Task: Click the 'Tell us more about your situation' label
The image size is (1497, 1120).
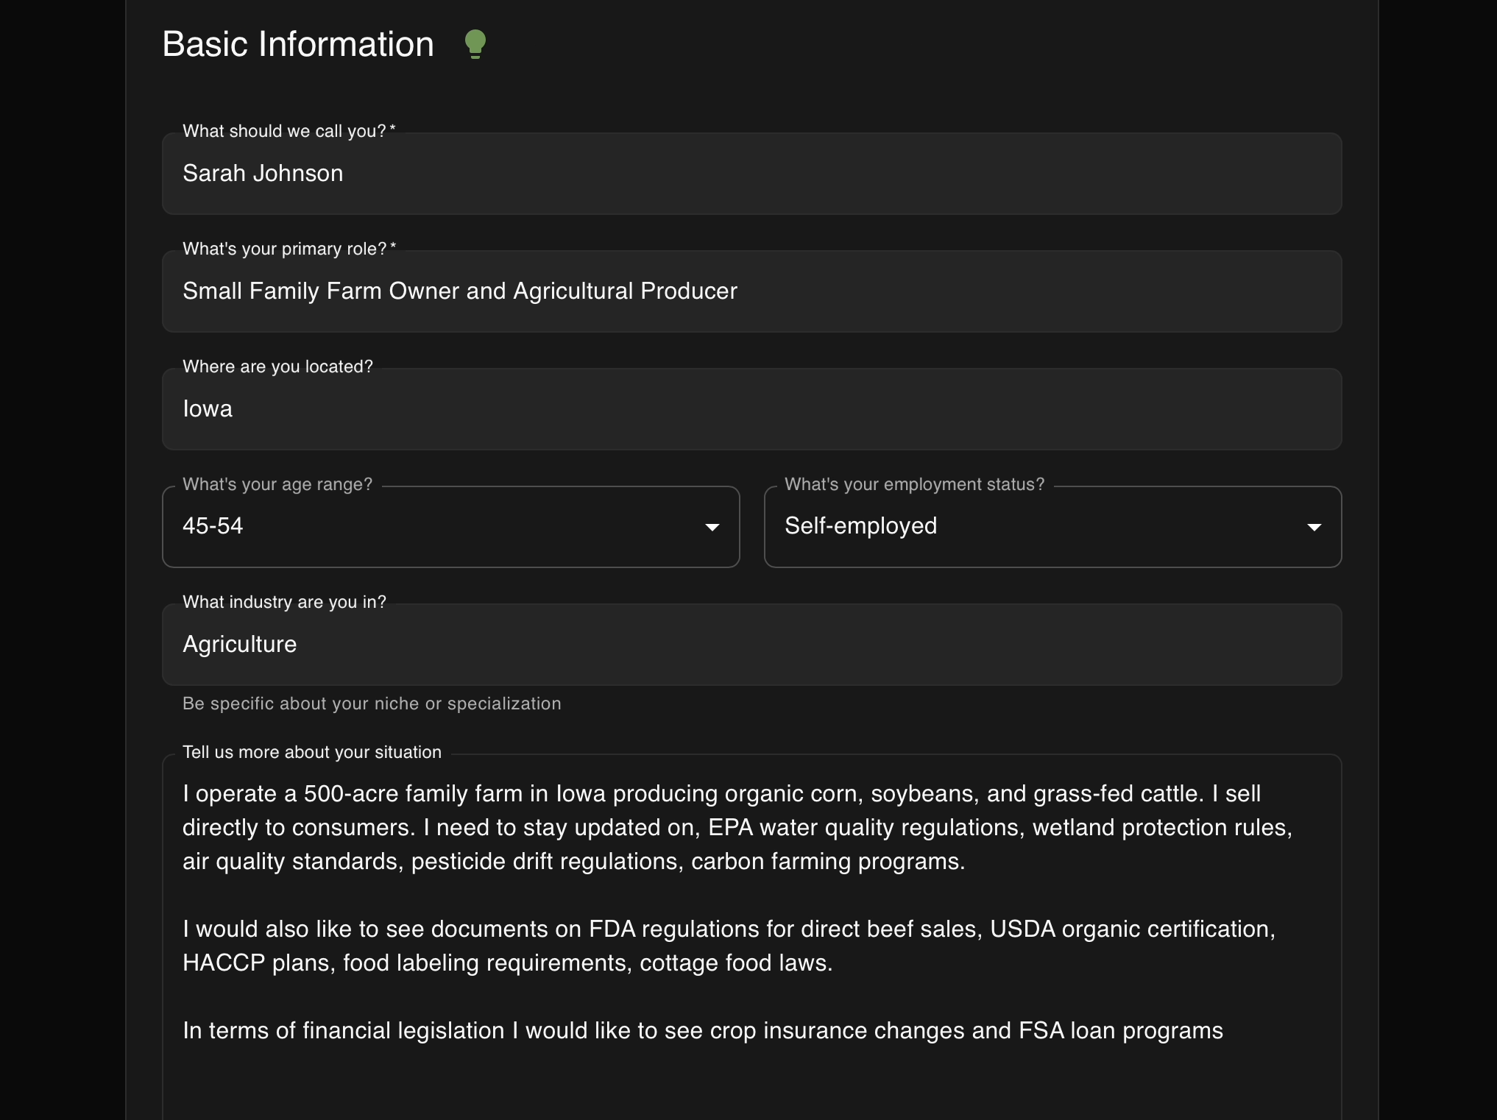Action: (312, 752)
